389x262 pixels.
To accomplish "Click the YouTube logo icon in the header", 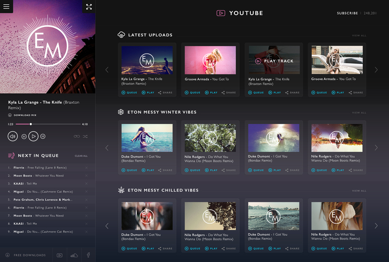I will click(x=221, y=13).
